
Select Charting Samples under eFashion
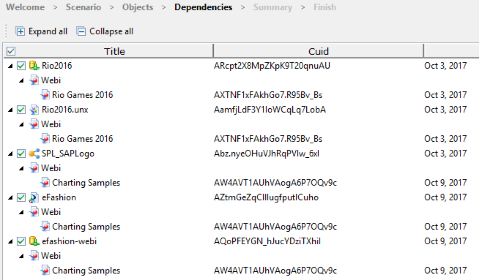[86, 227]
